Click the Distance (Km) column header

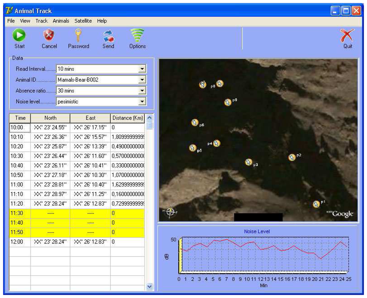point(128,118)
